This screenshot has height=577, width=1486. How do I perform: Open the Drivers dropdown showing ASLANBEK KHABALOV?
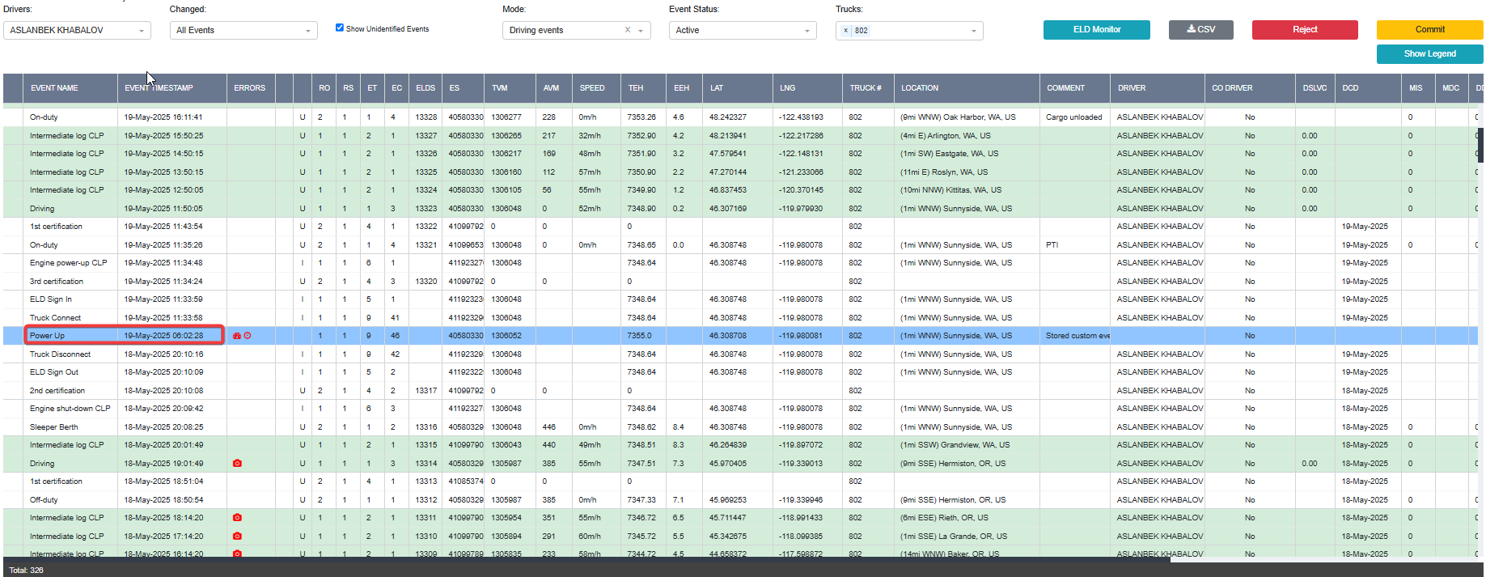point(77,30)
